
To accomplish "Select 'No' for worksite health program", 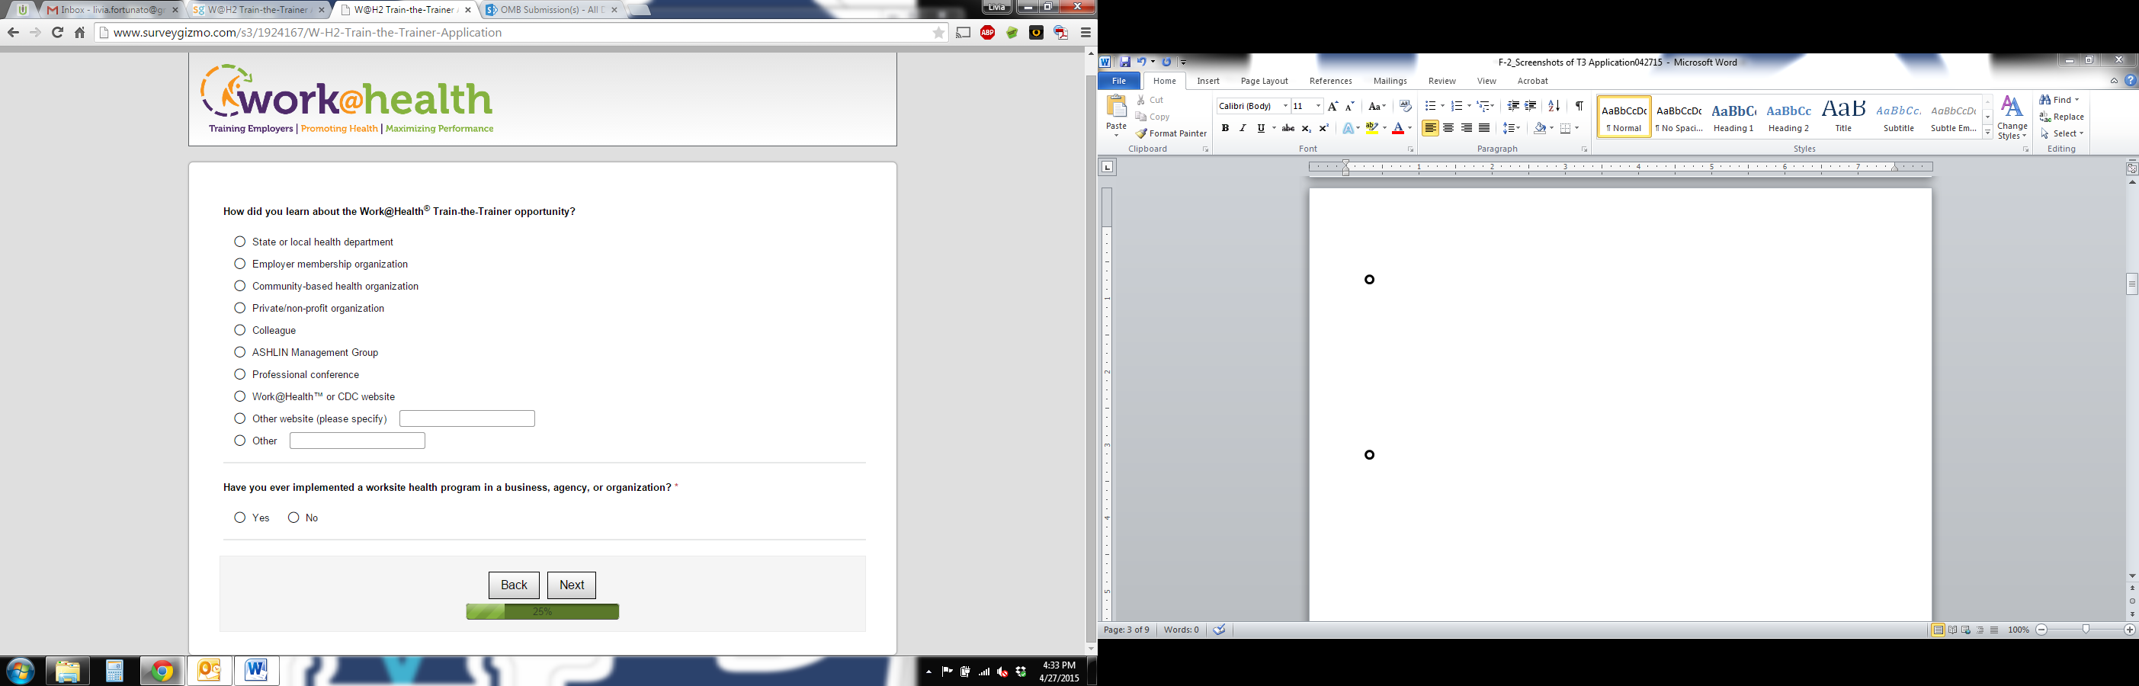I will (x=293, y=518).
